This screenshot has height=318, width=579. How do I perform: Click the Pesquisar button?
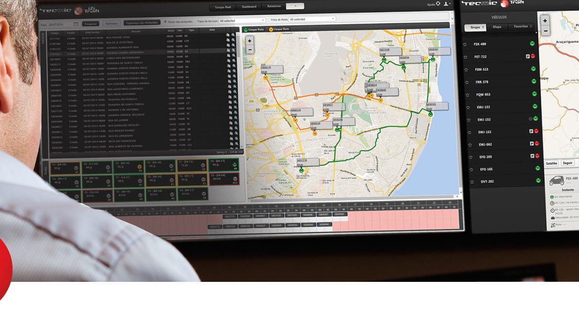click(x=90, y=23)
